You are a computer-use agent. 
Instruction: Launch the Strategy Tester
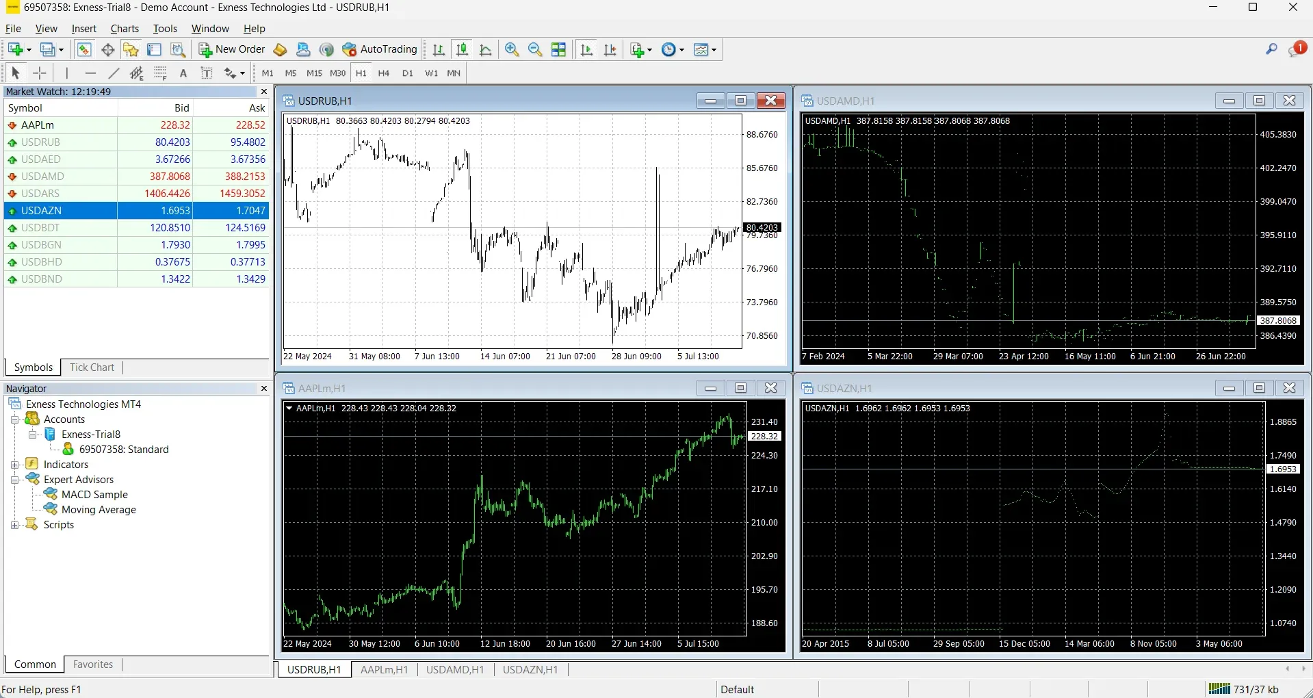click(x=178, y=49)
